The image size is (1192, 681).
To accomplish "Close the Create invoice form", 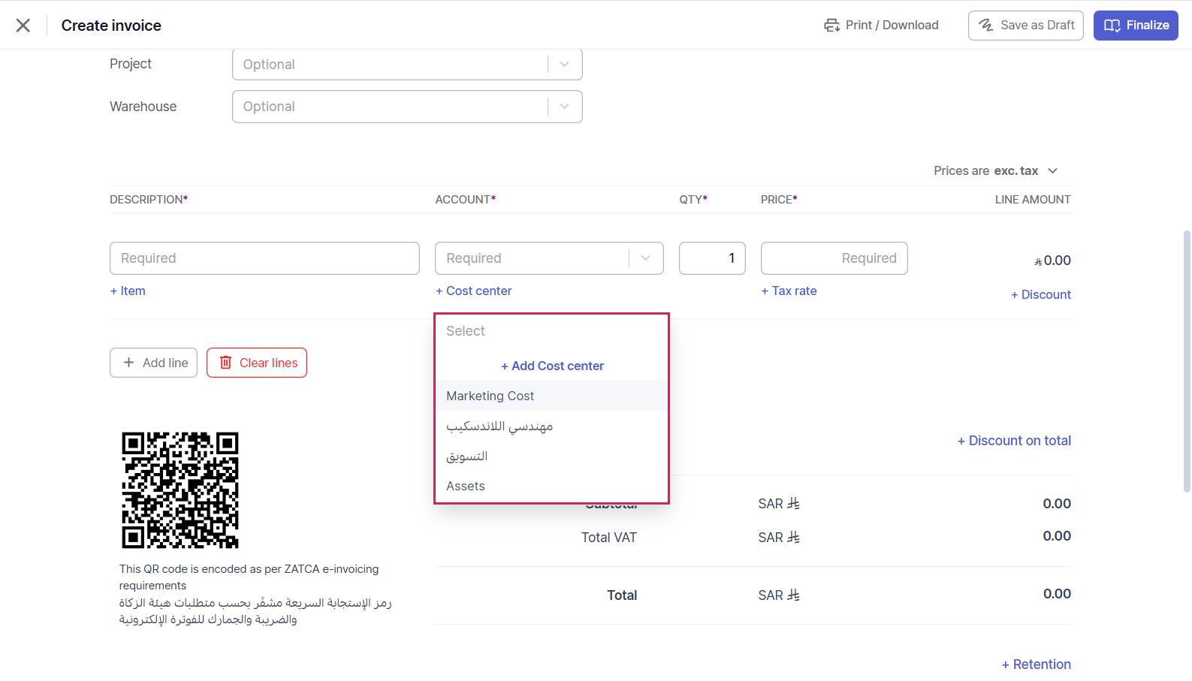I will tap(23, 26).
